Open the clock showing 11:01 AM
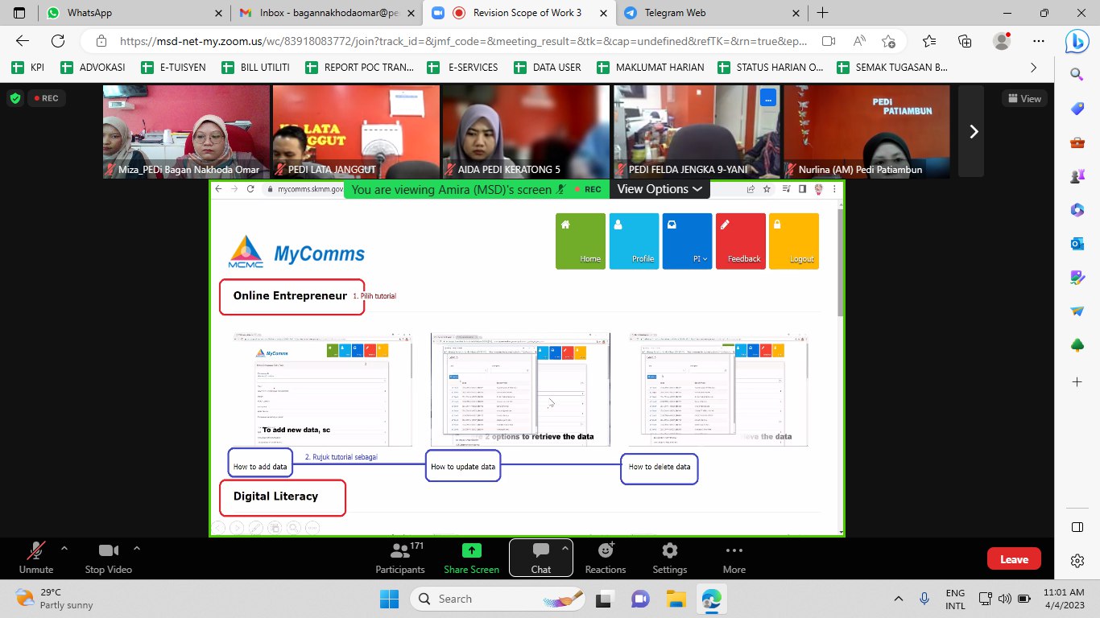Viewport: 1100px width, 618px height. click(x=1063, y=599)
